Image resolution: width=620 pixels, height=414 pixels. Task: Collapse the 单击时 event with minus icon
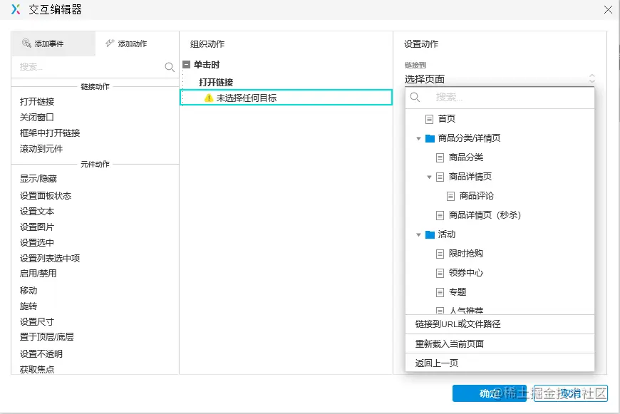click(187, 64)
